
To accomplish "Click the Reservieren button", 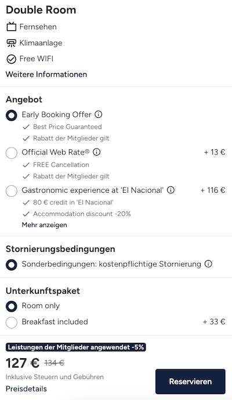I will [190, 381].
